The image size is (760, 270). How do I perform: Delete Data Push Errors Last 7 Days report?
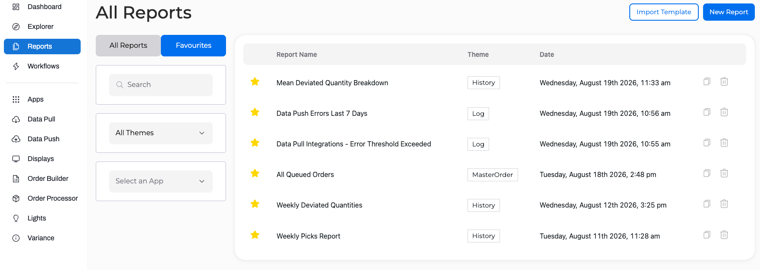(724, 112)
